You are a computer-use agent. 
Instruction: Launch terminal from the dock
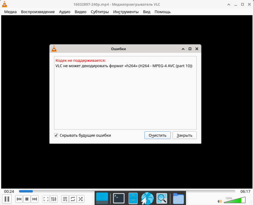click(x=119, y=198)
